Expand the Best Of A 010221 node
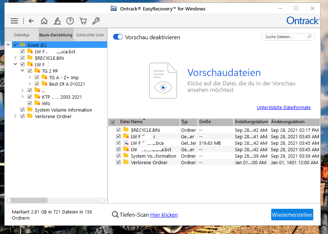This screenshot has height=234, width=328. pos(30,84)
